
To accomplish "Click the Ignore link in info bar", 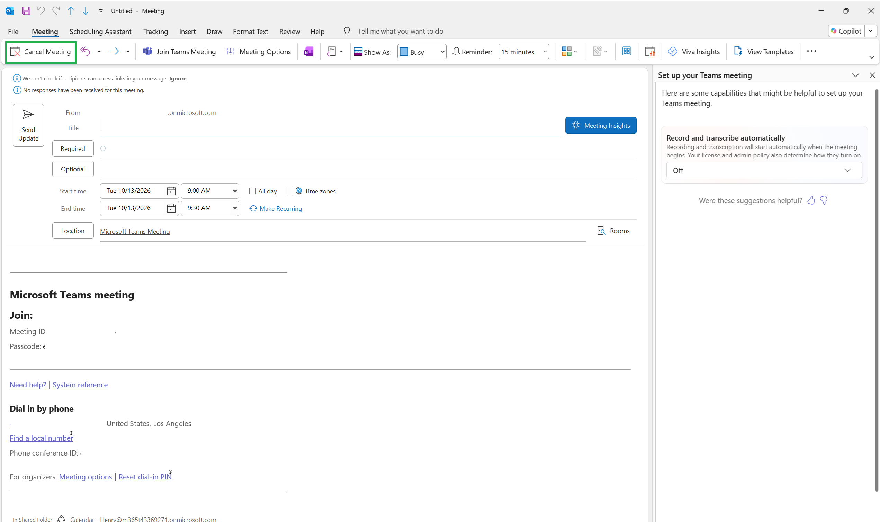I will 178,79.
